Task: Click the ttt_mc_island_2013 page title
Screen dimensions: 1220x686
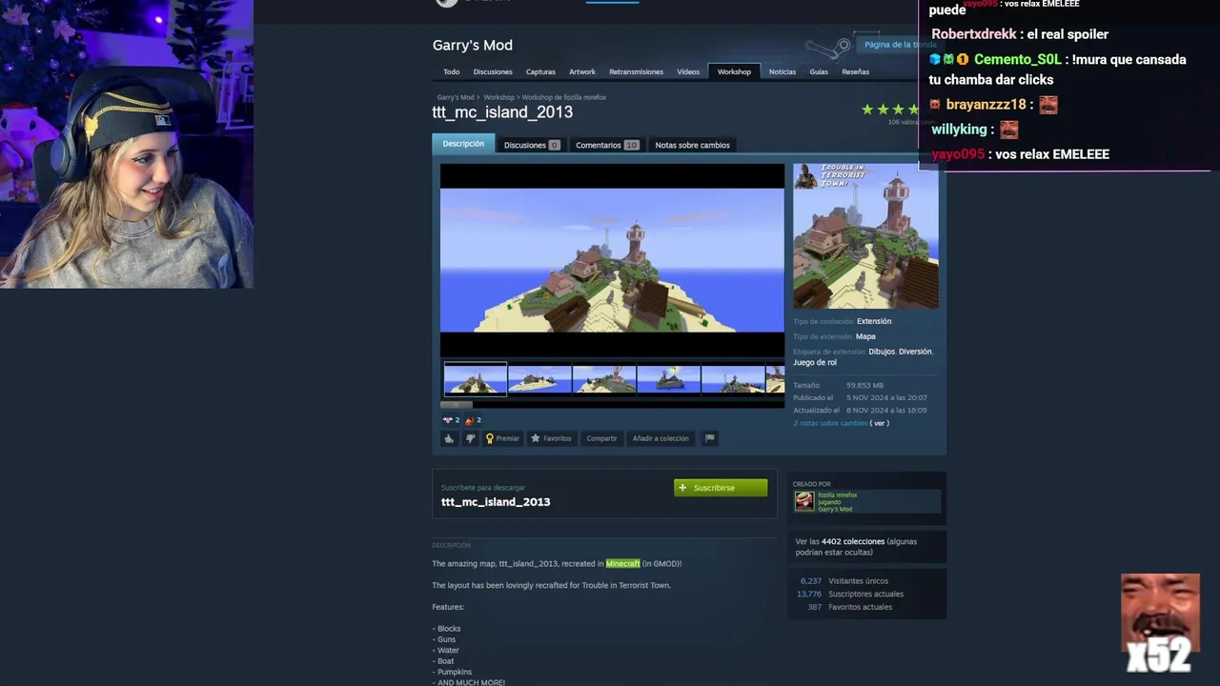Action: point(502,112)
